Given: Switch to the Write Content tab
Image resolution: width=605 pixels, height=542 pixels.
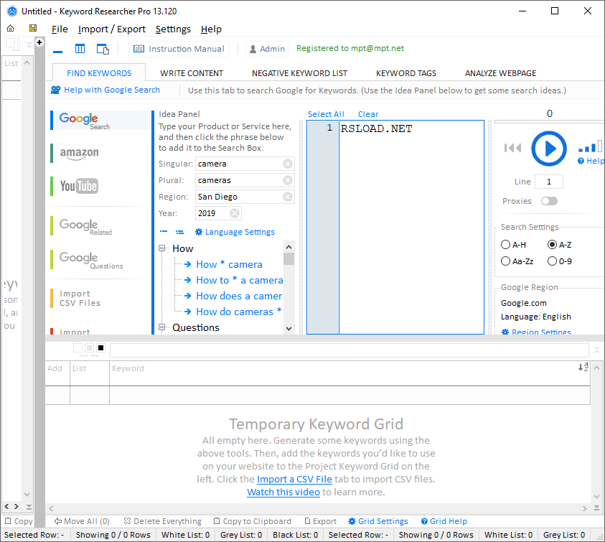Looking at the screenshot, I should (192, 73).
